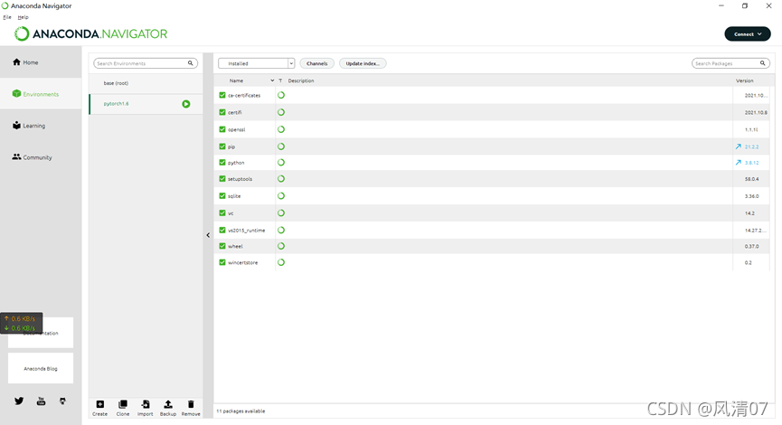
Task: Click the vs2015_runtime package name
Action: point(247,231)
